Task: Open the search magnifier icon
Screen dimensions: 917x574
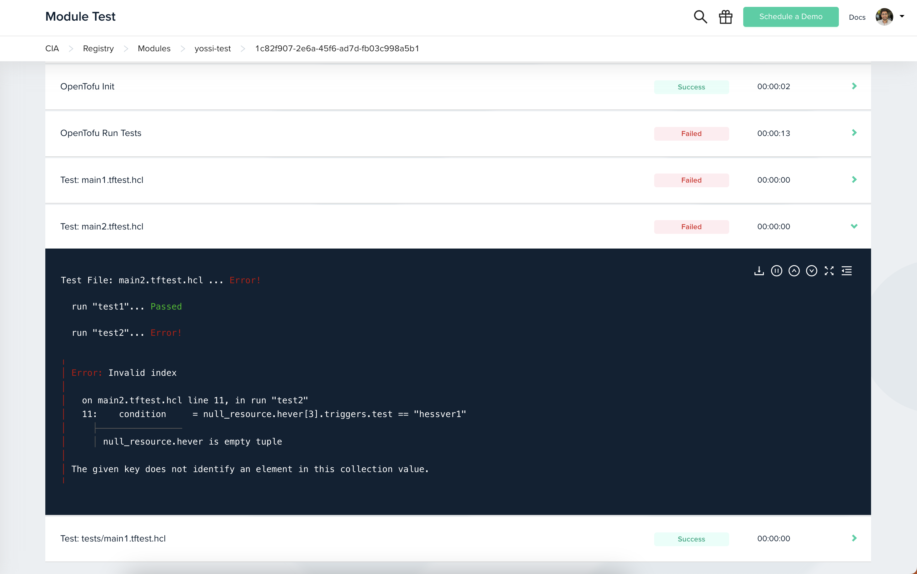Action: pyautogui.click(x=700, y=17)
